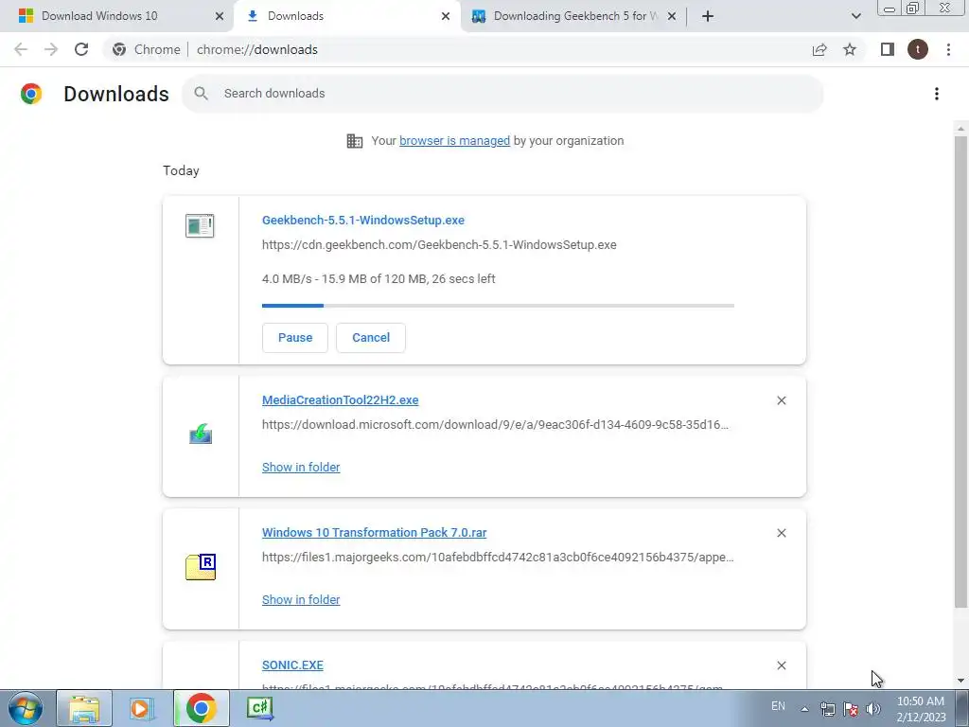969x727 pixels.
Task: Click the Geekbench cdn URL text
Action: click(439, 245)
